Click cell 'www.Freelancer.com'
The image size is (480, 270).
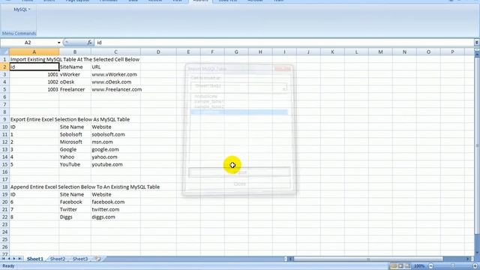point(115,89)
